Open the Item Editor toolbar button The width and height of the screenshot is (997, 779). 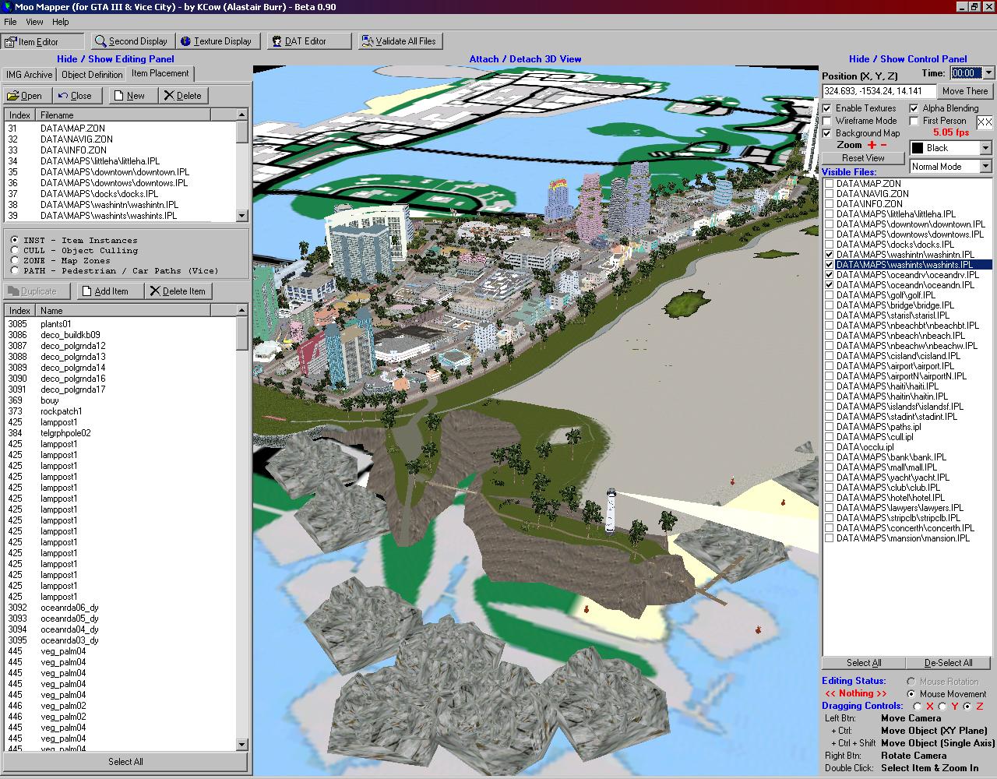pos(43,41)
